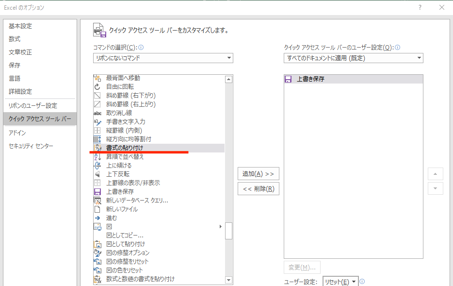
Task: Click the 上下反転 flip icon
Action: (x=97, y=174)
